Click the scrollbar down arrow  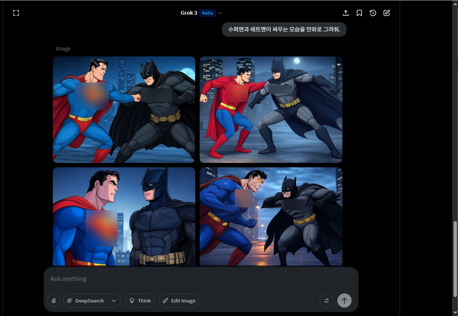[455, 313]
